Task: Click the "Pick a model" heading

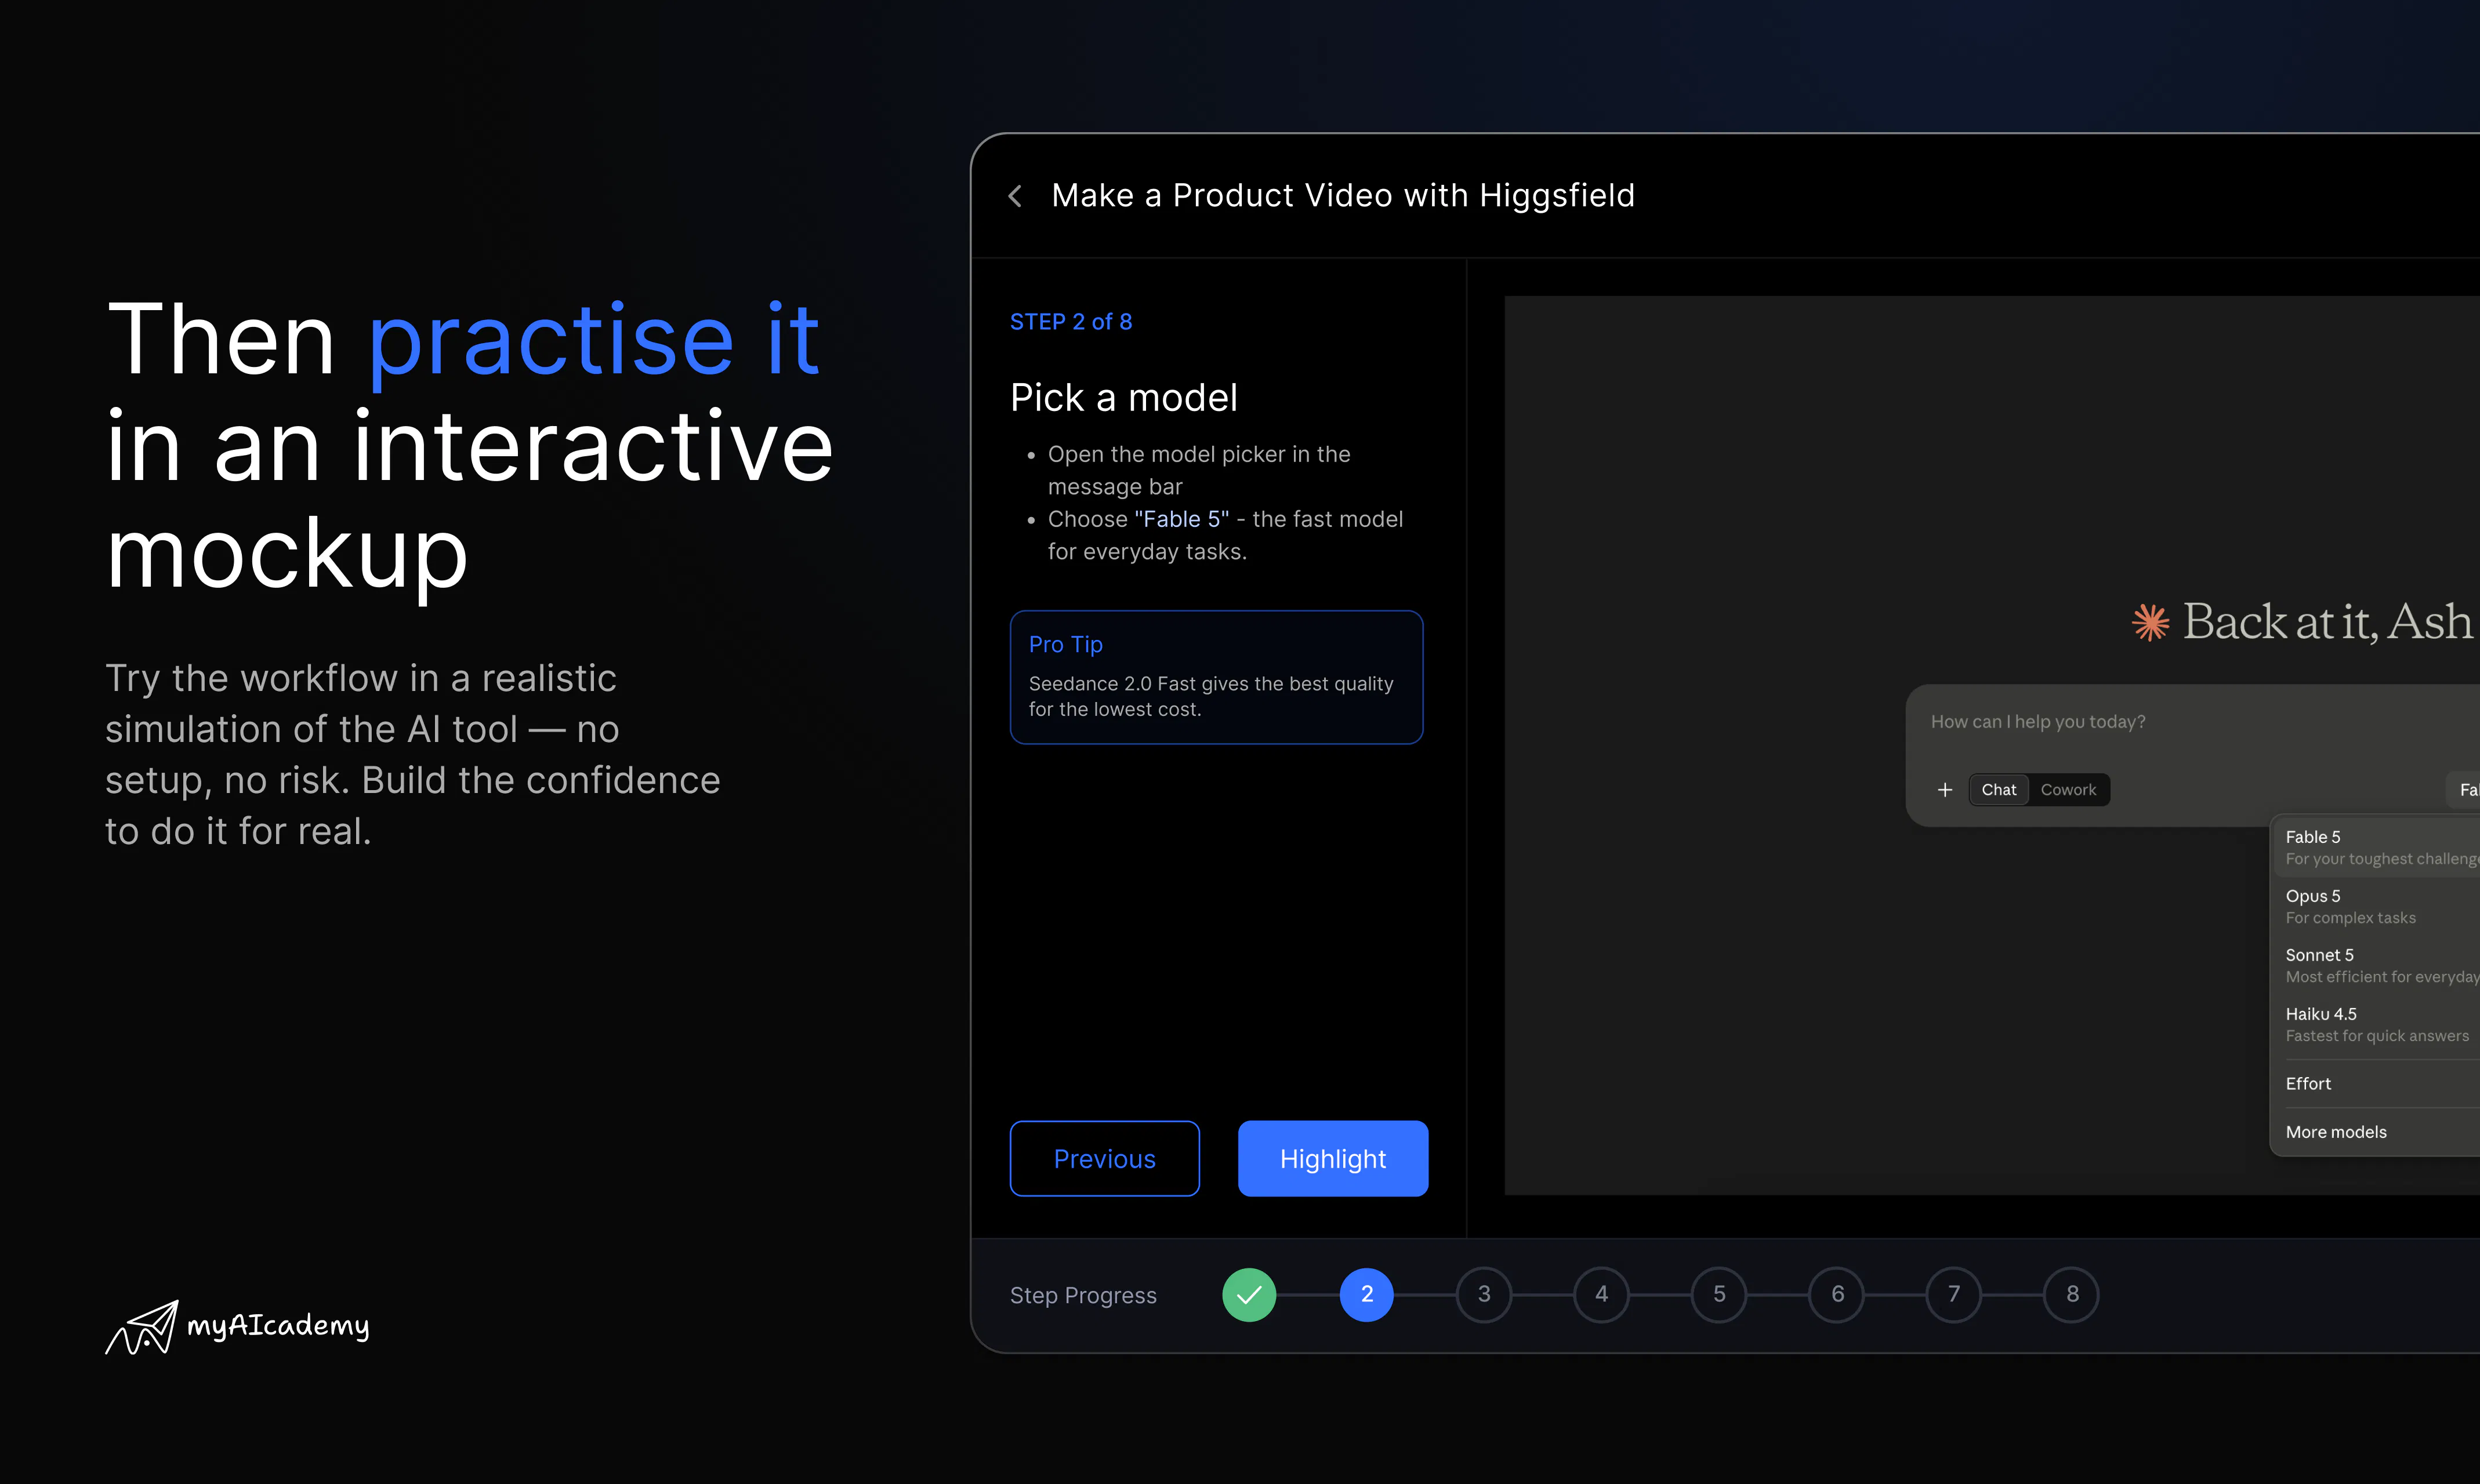Action: (x=1123, y=398)
